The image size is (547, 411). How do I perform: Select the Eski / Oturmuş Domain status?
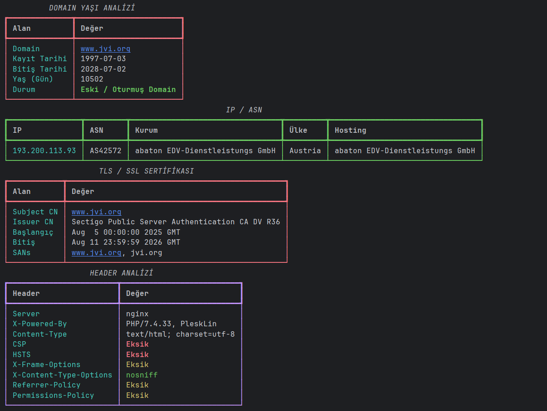pyautogui.click(x=128, y=89)
